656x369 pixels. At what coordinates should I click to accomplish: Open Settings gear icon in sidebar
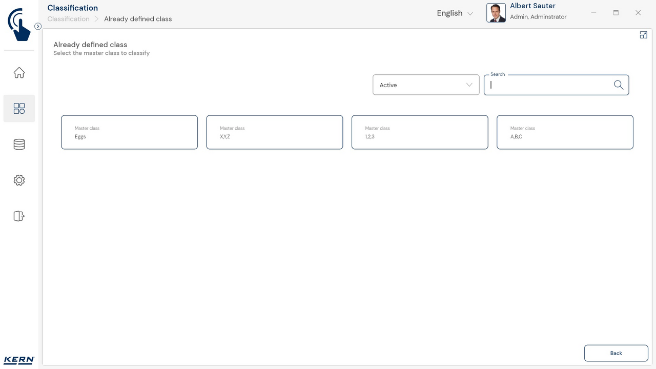[x=19, y=180]
